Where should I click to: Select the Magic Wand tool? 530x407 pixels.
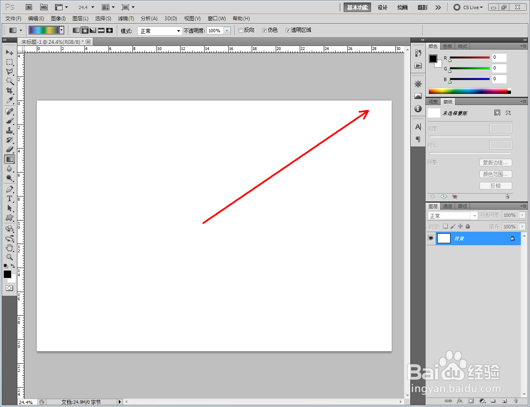(10, 81)
